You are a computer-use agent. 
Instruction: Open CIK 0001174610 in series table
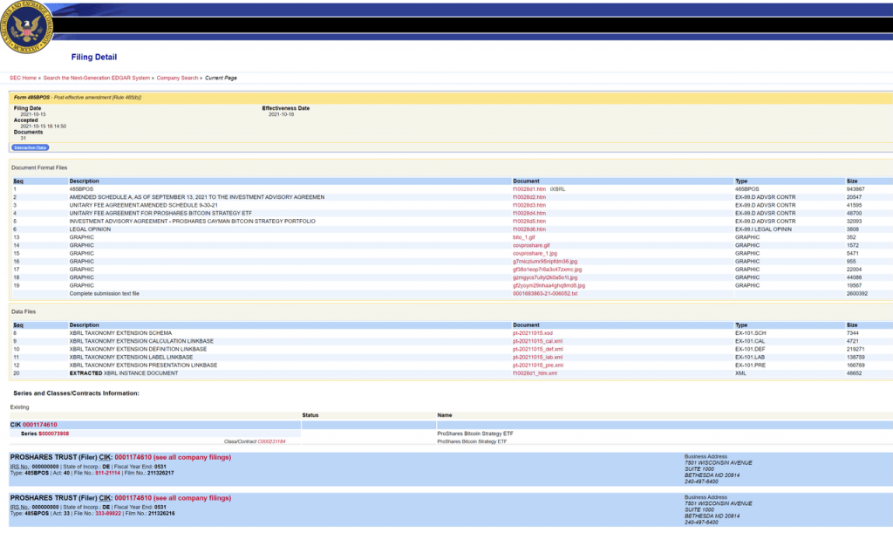coord(40,425)
